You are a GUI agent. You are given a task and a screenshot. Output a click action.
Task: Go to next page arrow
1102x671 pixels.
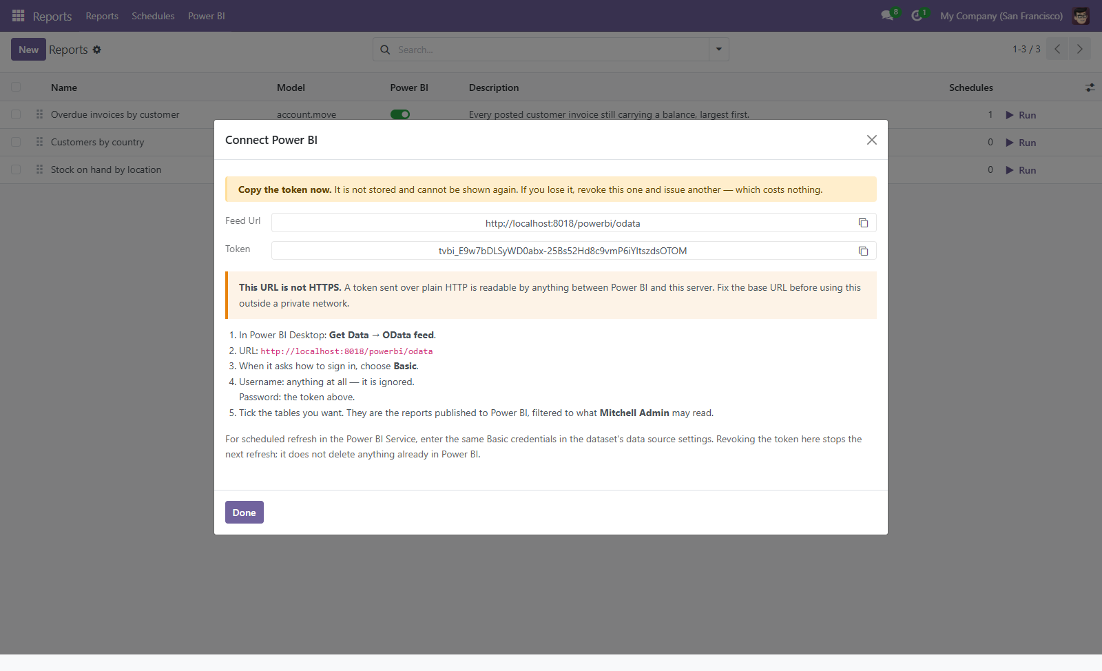tap(1080, 49)
